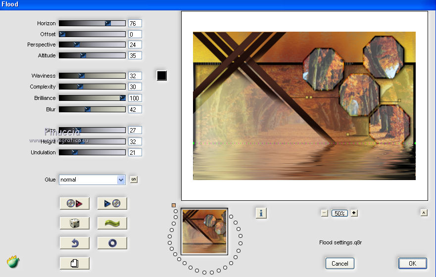The image size is (436, 277).
Task: Click the Size slider track
Action: tap(92, 130)
